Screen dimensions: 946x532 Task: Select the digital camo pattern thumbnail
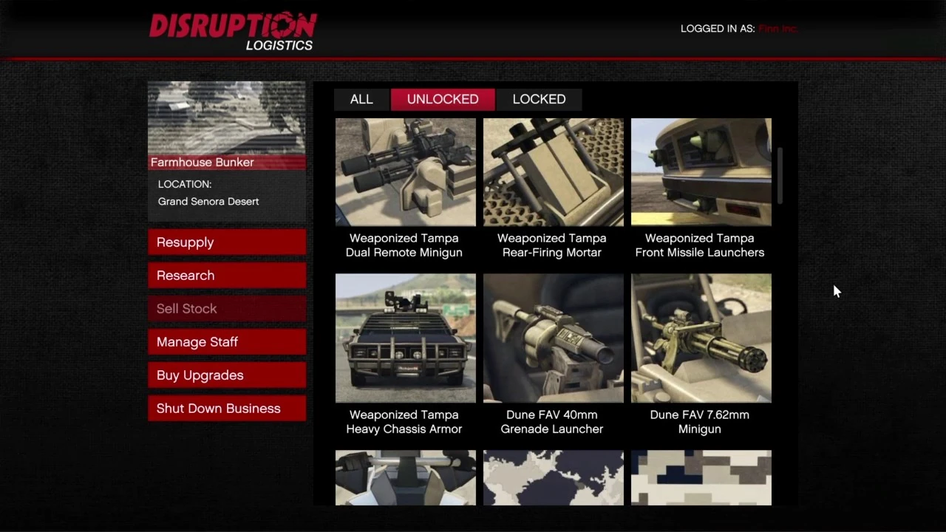[701, 478]
